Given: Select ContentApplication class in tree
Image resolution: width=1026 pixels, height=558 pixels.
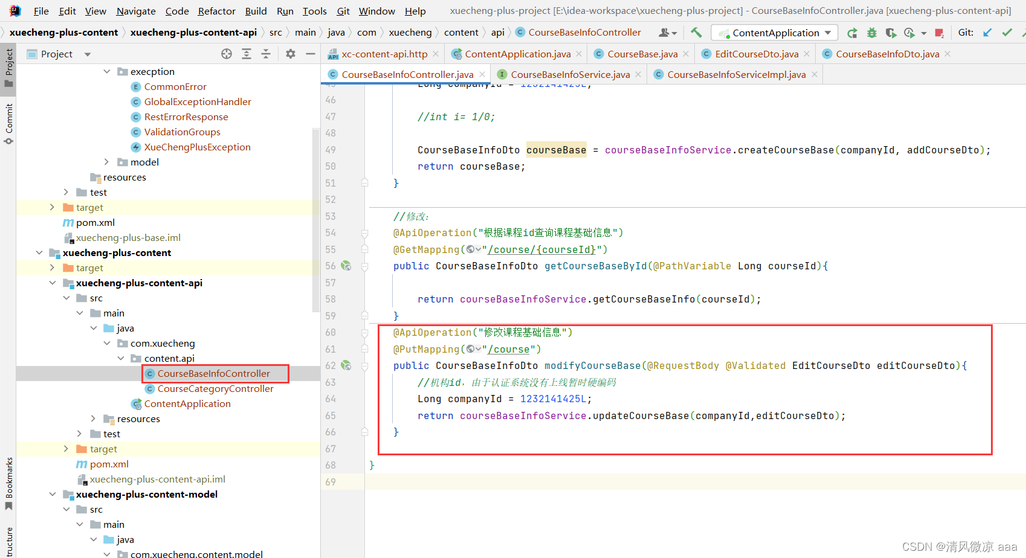Looking at the screenshot, I should pos(187,403).
